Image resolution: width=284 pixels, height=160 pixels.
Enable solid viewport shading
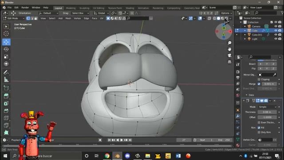click(219, 18)
